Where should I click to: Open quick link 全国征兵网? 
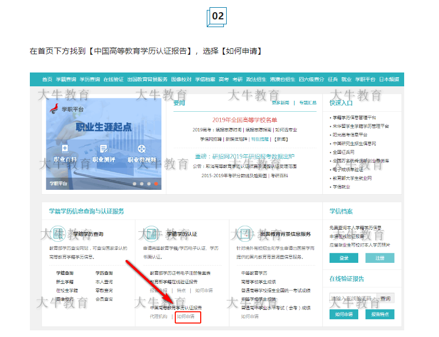click(x=343, y=152)
